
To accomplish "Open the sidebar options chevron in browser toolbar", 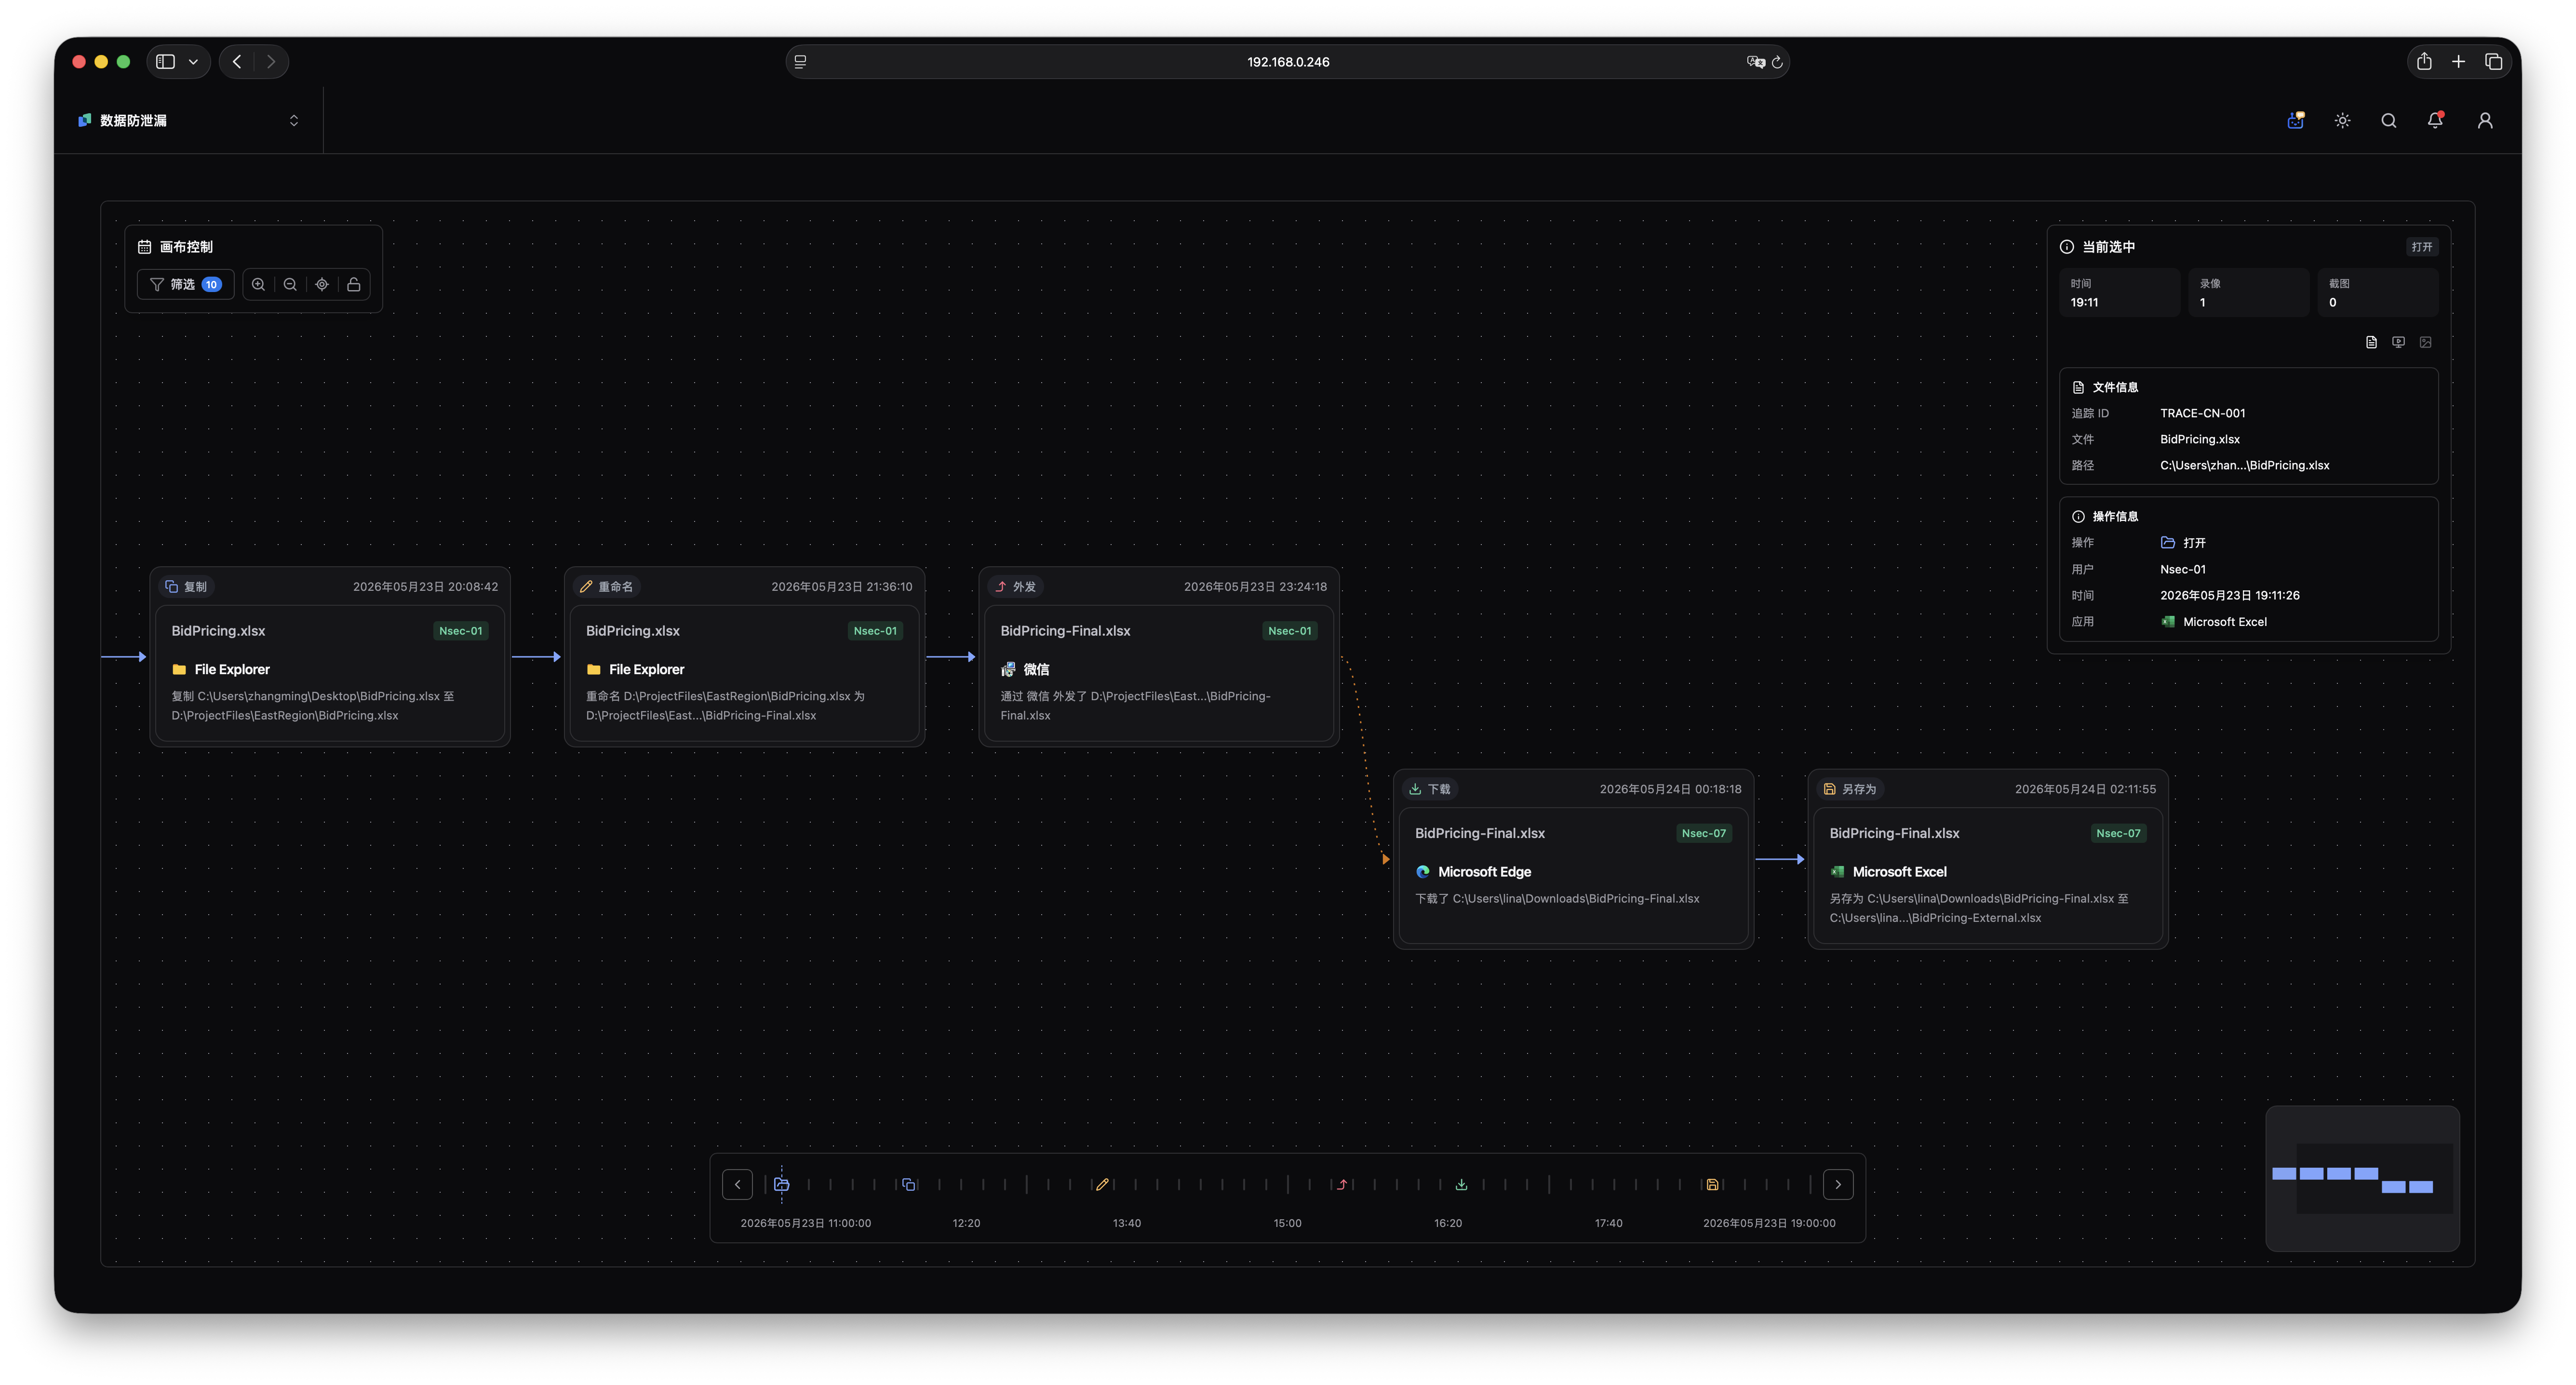I will click(x=193, y=62).
